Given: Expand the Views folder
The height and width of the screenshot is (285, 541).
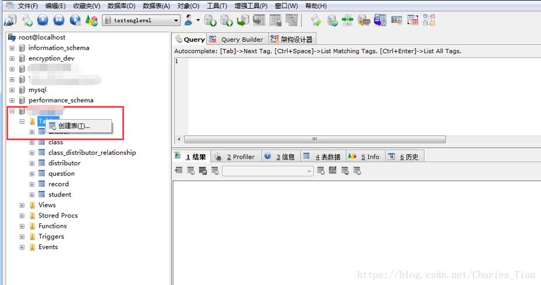Looking at the screenshot, I should [x=22, y=205].
